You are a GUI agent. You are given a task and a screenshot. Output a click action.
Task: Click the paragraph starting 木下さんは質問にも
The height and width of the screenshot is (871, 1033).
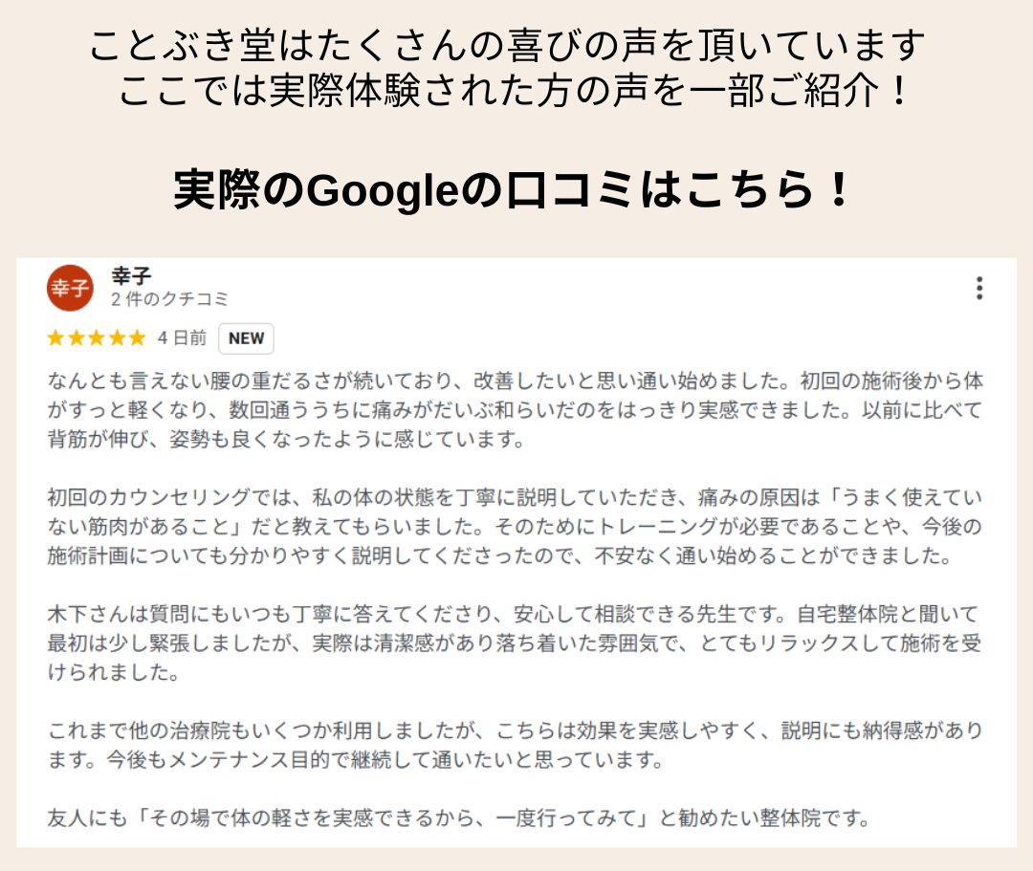(515, 643)
